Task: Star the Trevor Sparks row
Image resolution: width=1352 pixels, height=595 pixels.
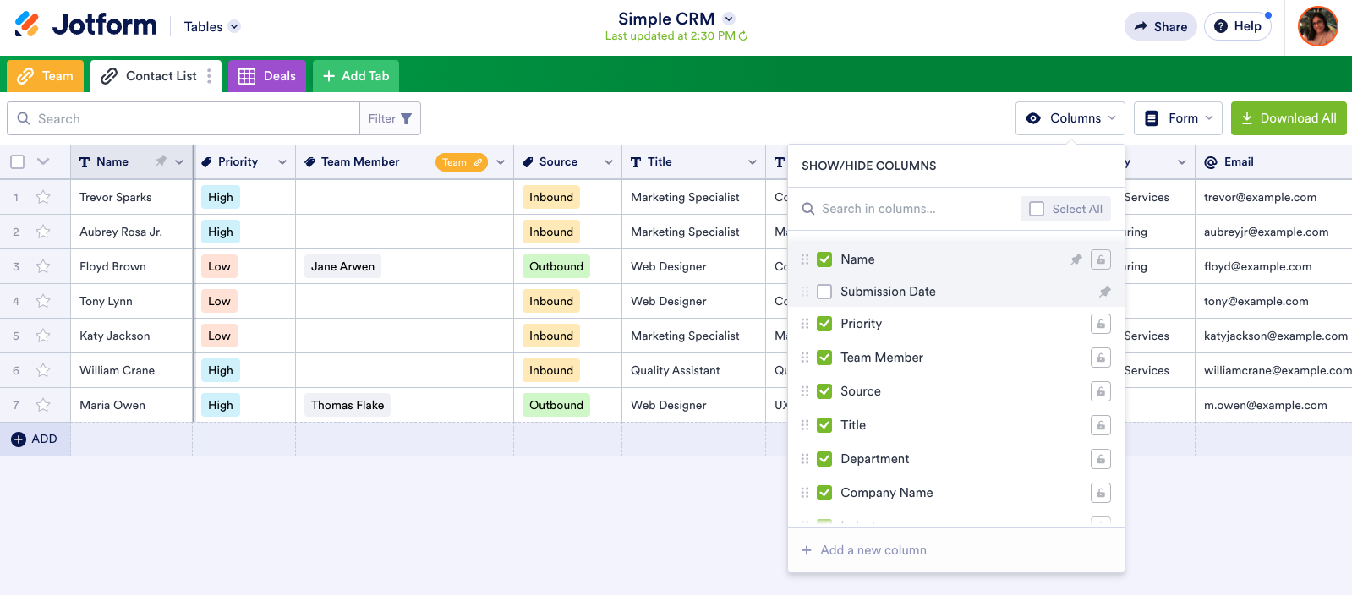Action: coord(43,197)
